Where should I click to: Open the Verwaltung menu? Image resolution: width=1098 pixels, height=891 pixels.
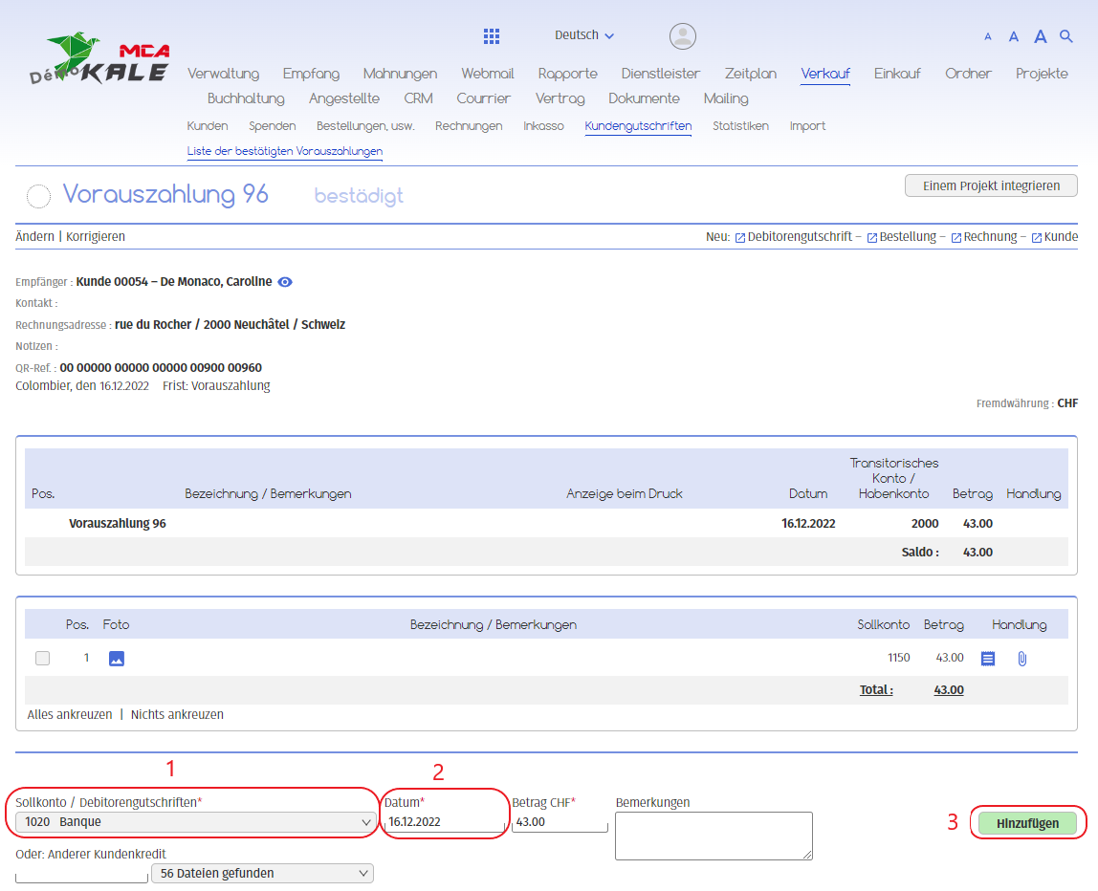pos(224,74)
